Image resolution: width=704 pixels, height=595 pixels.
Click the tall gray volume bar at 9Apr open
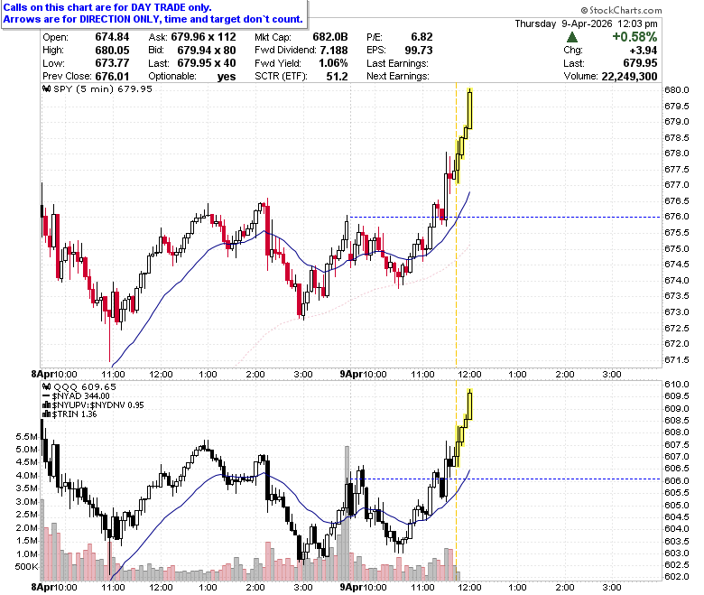(x=347, y=513)
